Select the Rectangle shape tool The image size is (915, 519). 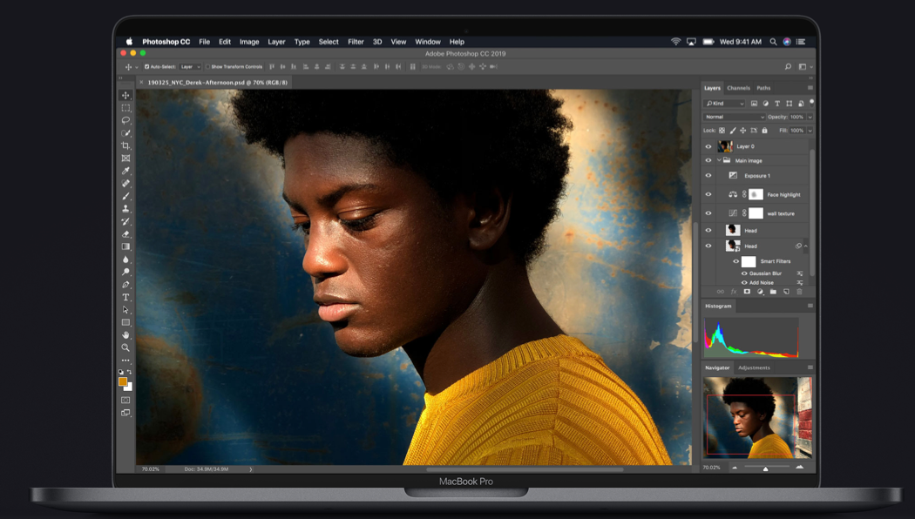125,322
